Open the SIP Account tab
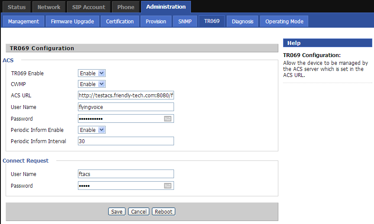This screenshot has width=374, height=224. pos(89,7)
